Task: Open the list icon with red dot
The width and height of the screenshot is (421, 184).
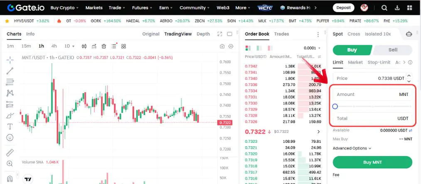Action: click(114, 46)
